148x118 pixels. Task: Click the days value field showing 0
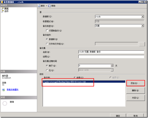click(95, 66)
